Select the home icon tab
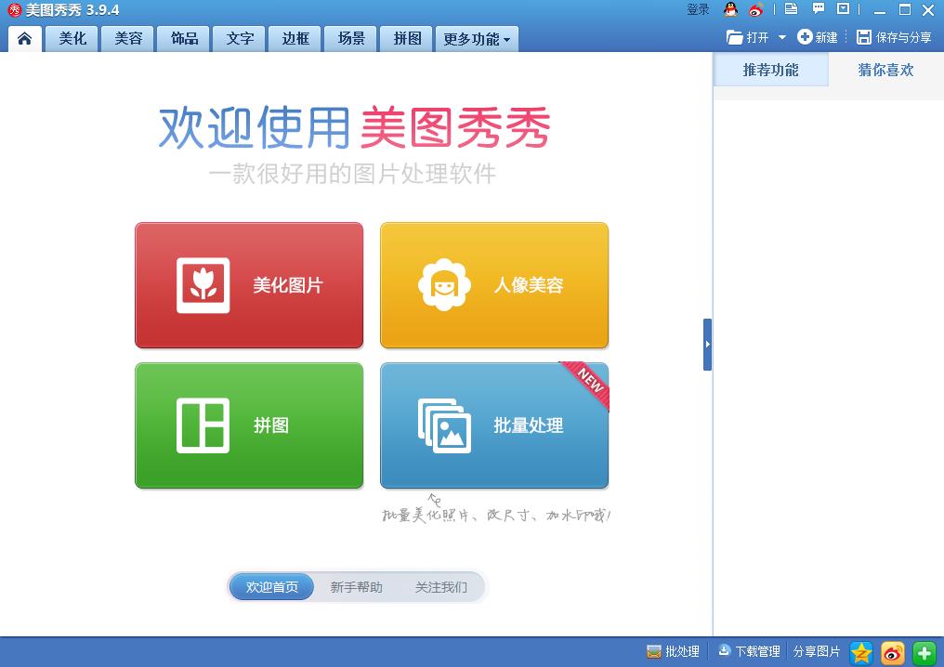944x667 pixels. point(24,38)
